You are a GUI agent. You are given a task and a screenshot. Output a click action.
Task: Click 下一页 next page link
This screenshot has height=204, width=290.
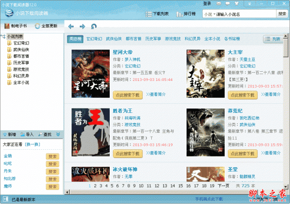coord(223,186)
